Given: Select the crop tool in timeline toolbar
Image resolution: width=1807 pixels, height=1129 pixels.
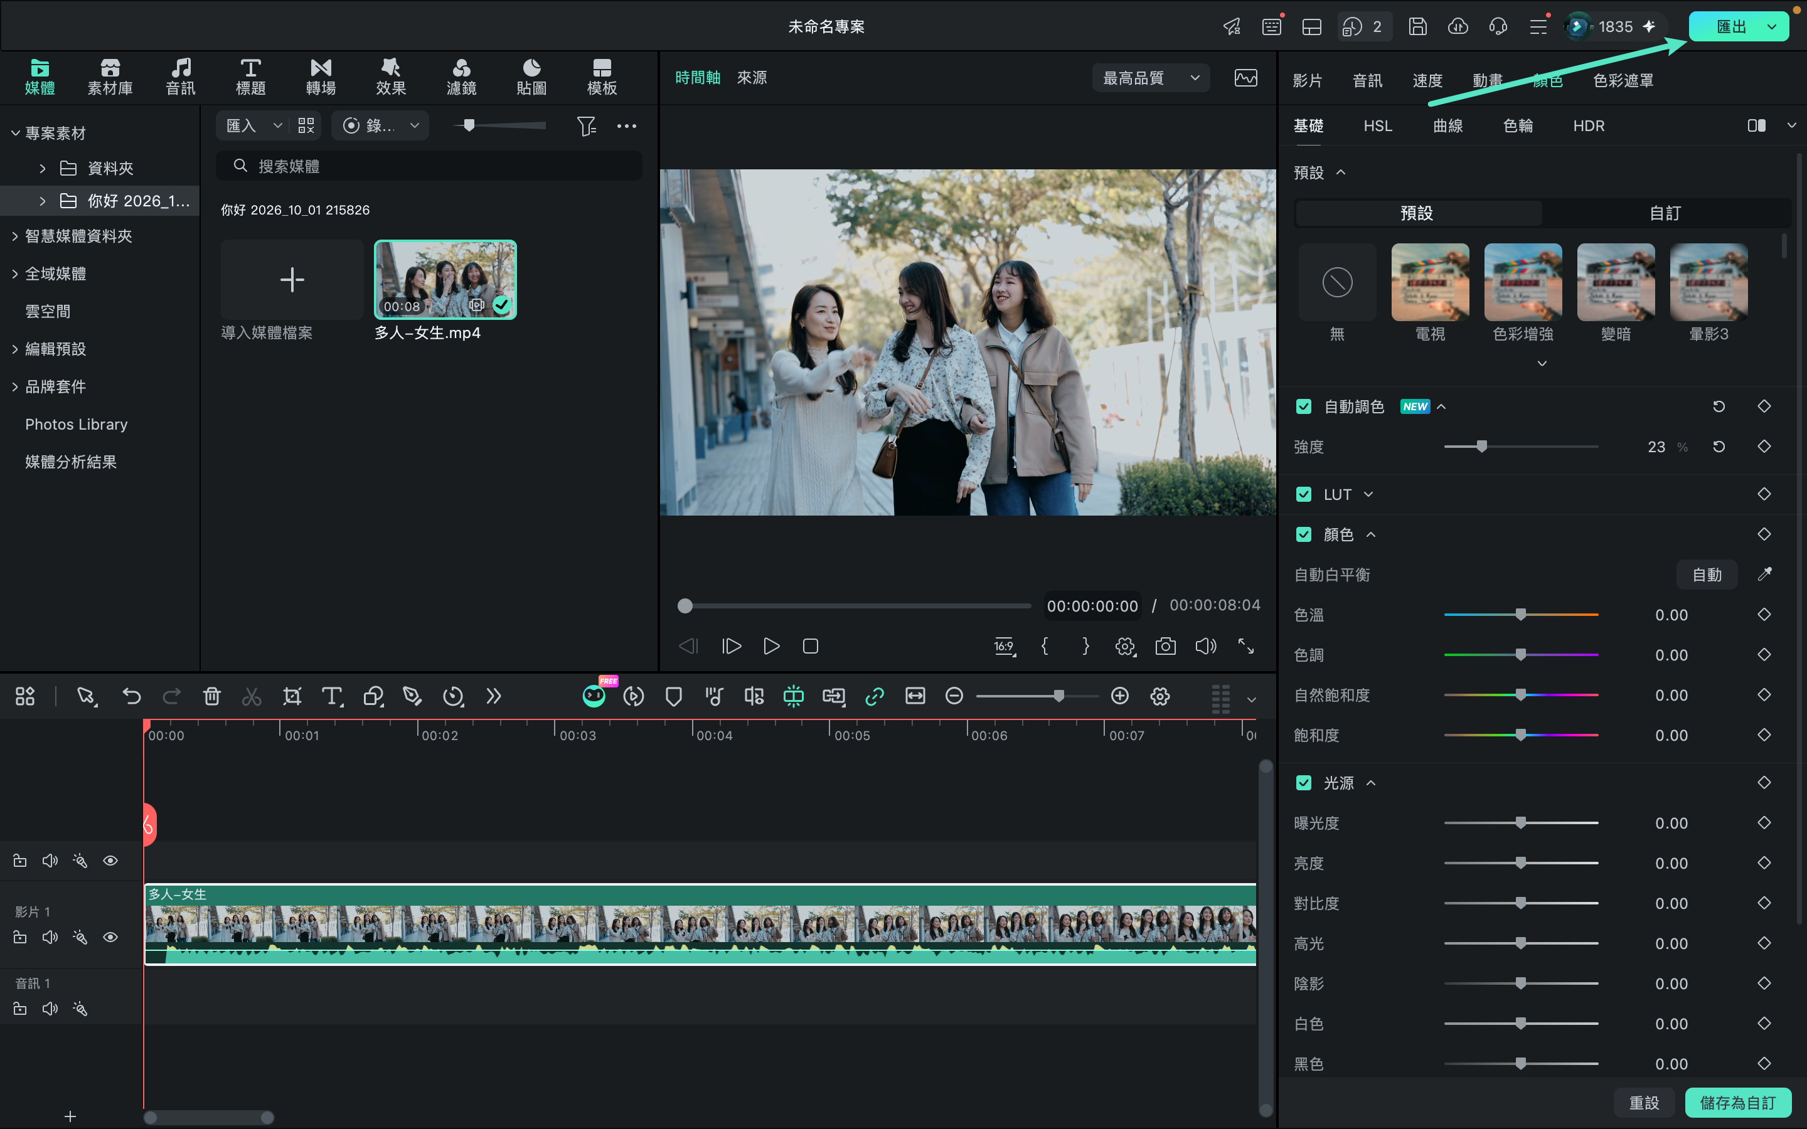Looking at the screenshot, I should (x=292, y=696).
